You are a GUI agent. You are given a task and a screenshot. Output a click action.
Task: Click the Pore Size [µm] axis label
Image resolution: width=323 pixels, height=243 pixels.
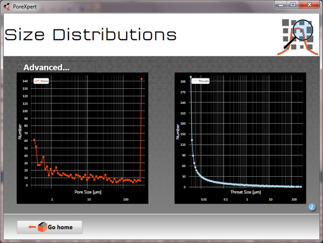click(x=88, y=192)
